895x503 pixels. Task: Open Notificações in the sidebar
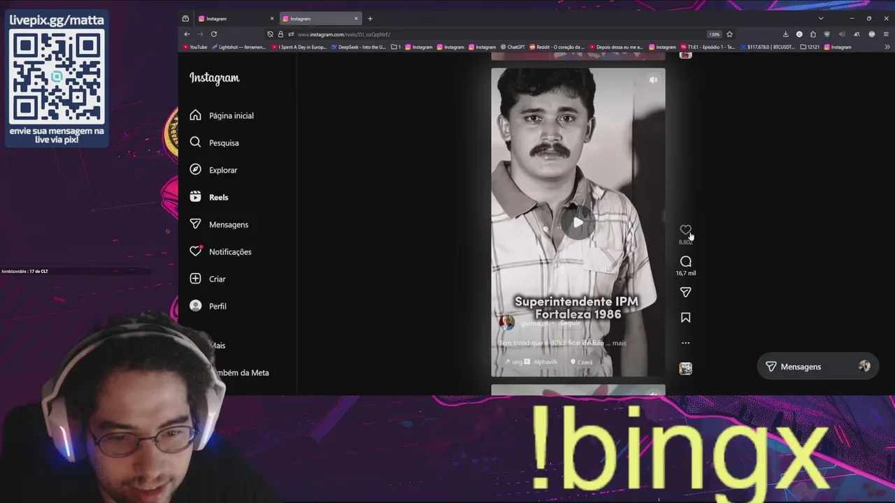pyautogui.click(x=220, y=251)
